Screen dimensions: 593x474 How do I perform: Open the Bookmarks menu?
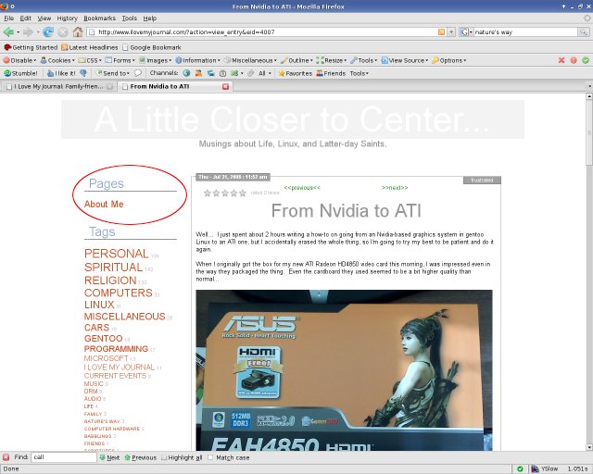[x=99, y=19]
